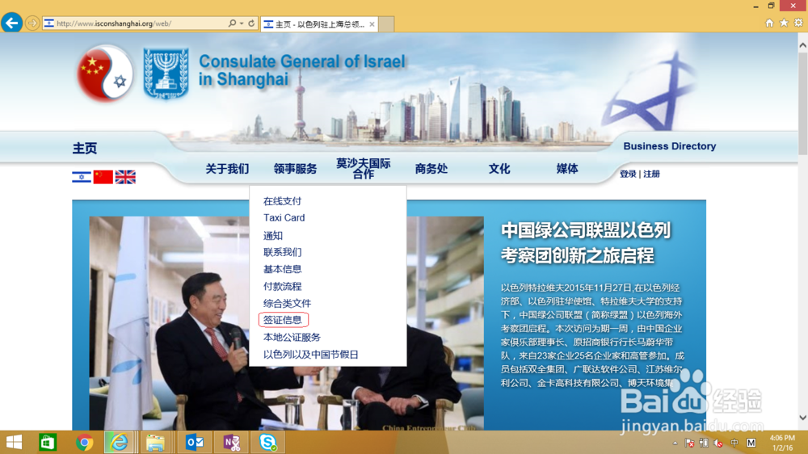Refresh the page with the reload icon
This screenshot has width=808, height=454.
click(x=251, y=23)
